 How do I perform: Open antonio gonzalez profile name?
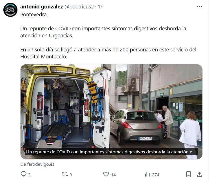[x=41, y=7]
